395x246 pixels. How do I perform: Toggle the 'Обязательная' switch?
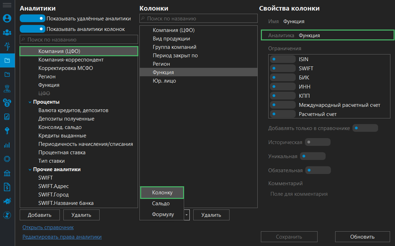[318, 170]
